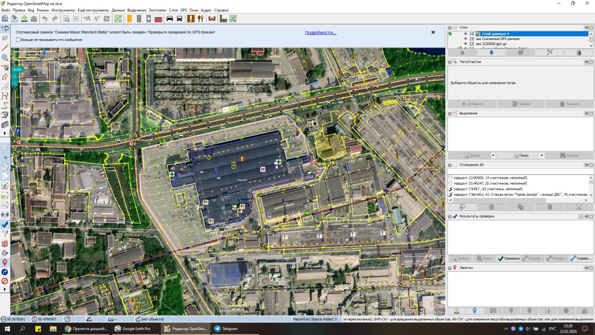Open the dropdown arrow next to Выбор
This screenshot has height=335, width=595.
click(x=493, y=155)
